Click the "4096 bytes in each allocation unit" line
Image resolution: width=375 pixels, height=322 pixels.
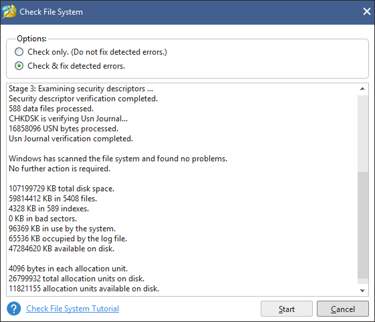(68, 269)
